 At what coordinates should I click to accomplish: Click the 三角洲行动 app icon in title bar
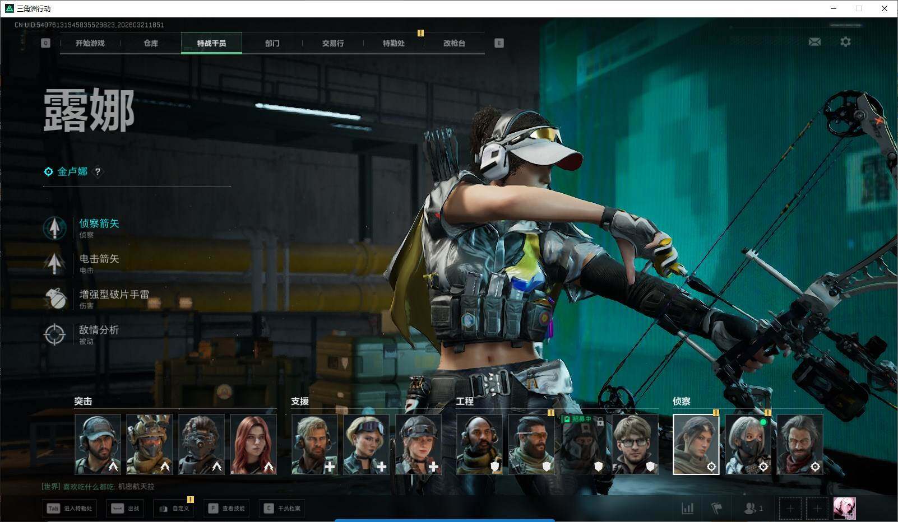[9, 8]
